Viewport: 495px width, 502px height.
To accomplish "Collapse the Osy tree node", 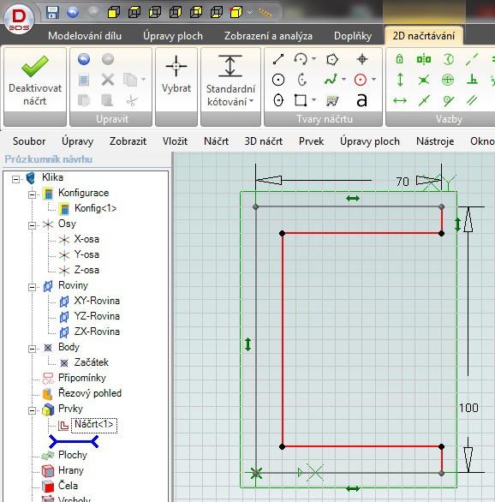I will tap(32, 225).
